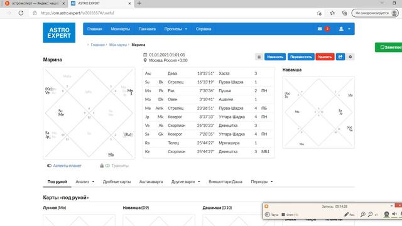
Task: Select the Под рукой tab
Action: tap(57, 181)
